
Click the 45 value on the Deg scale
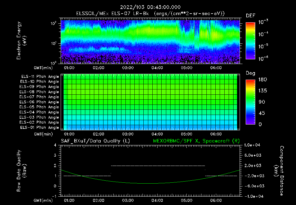click(x=262, y=113)
